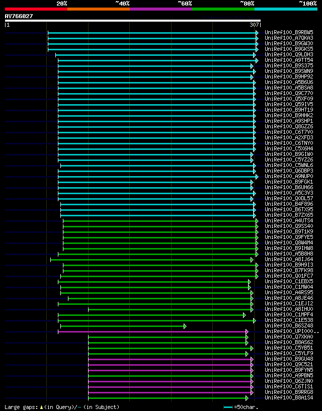Viewport: 322px width, 411px height.
Task: Select the UniRef100_A9SHP1 label
Action: tap(289, 121)
